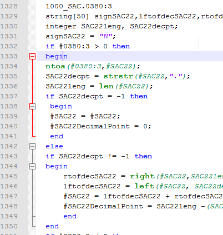The width and height of the screenshot is (223, 235).
Task: Click the 'SAC22decpt = strstr' assignment line
Action: 118,76
